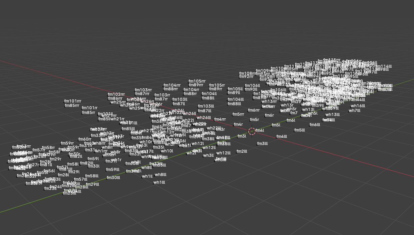Select the empty labeled fm102rrr
The image size is (414, 235).
(x=117, y=94)
